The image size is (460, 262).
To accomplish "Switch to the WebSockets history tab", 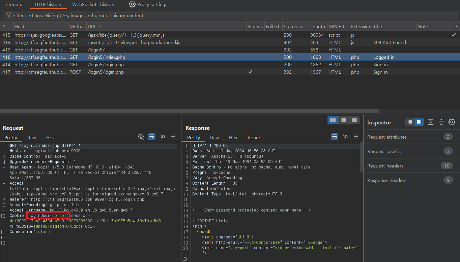I will [93, 4].
